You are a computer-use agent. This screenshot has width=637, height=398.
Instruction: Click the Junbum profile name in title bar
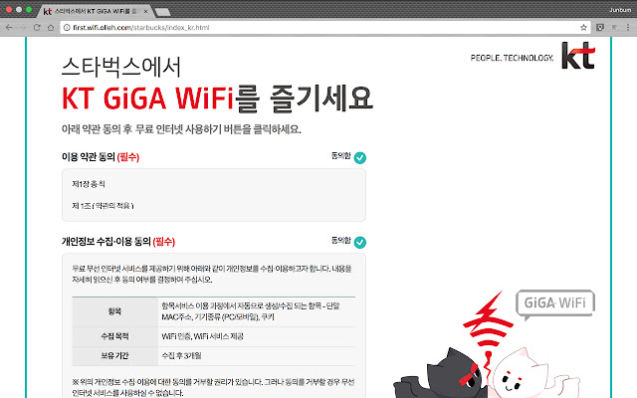pyautogui.click(x=620, y=10)
